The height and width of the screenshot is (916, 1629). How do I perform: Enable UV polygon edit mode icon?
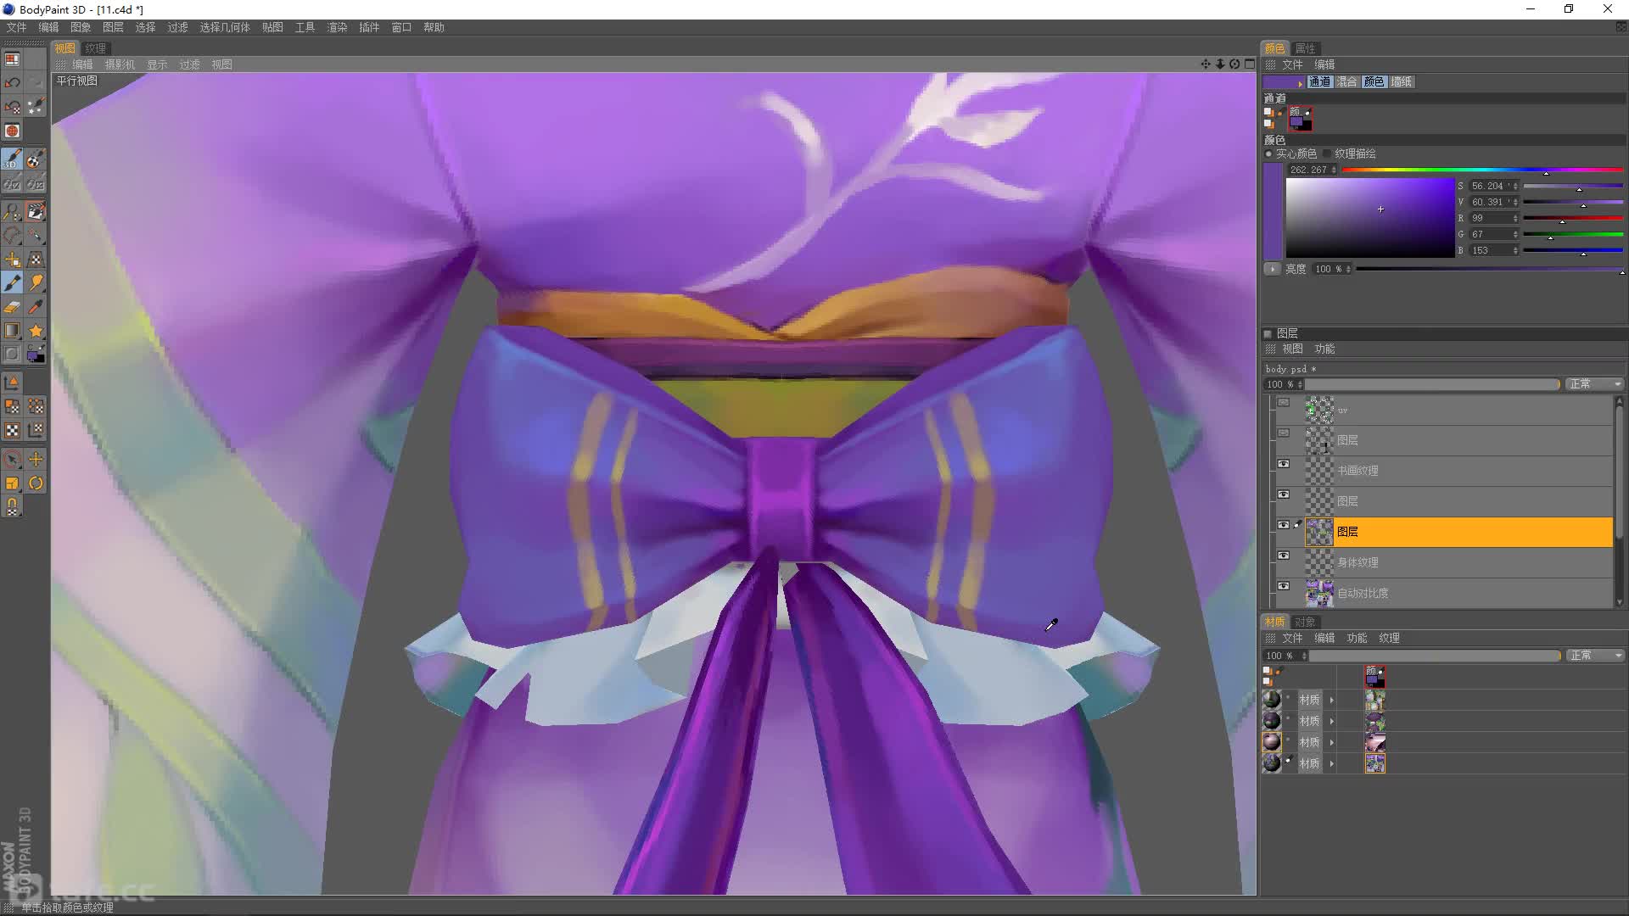click(x=12, y=406)
